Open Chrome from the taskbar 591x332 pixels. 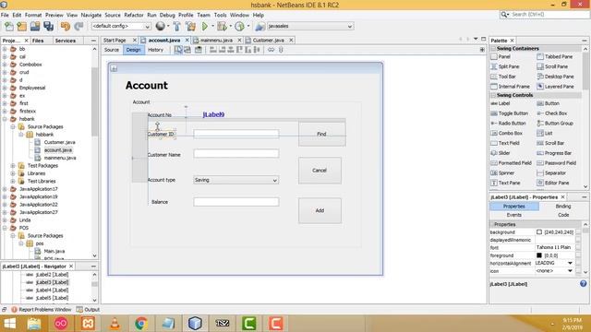[x=141, y=324]
